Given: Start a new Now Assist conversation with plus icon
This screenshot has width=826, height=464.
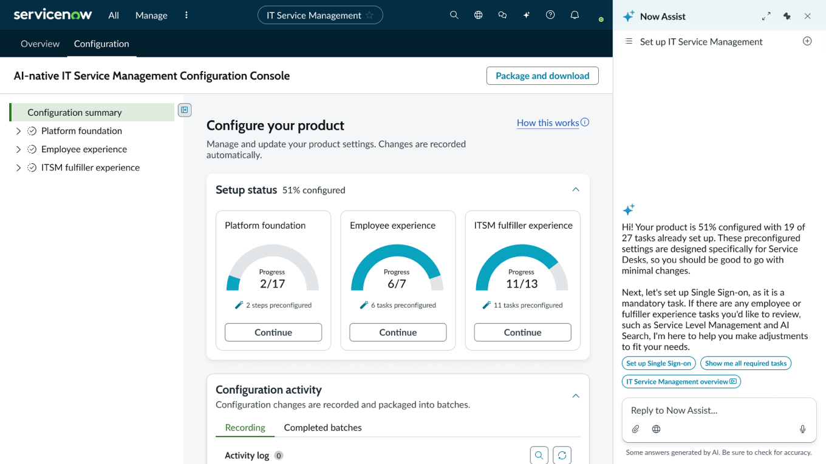Looking at the screenshot, I should coord(807,41).
